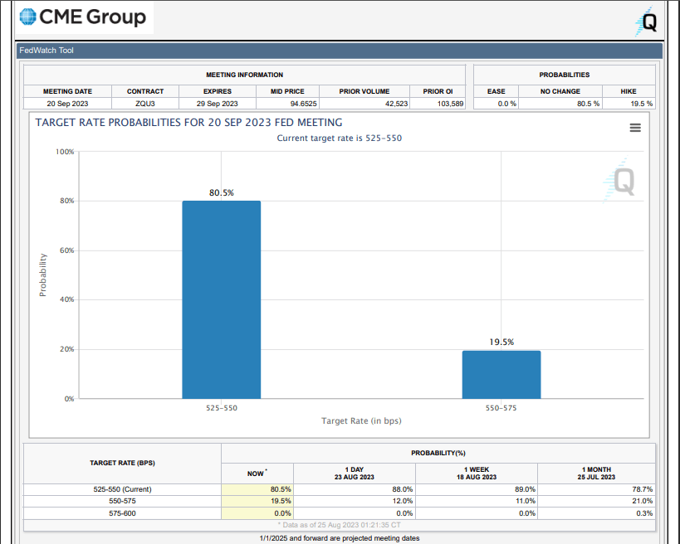This screenshot has width=680, height=544.
Task: Click the 575-600 table row label
Action: (122, 513)
